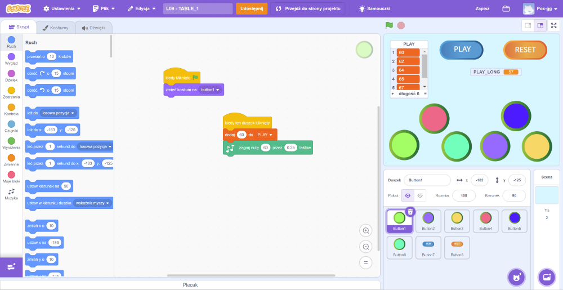Viewport: 563px width, 290px height.
Task: Select Ruch block category
Action: click(11, 42)
